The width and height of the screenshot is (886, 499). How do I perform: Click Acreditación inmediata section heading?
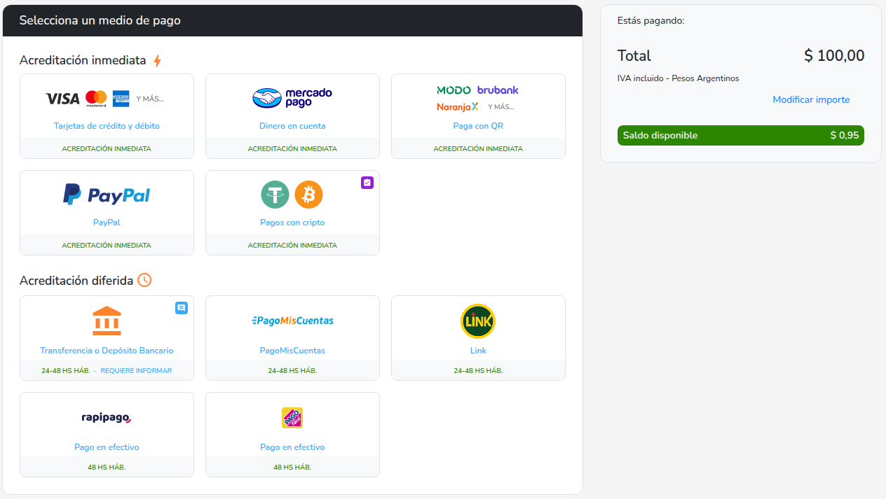[83, 60]
